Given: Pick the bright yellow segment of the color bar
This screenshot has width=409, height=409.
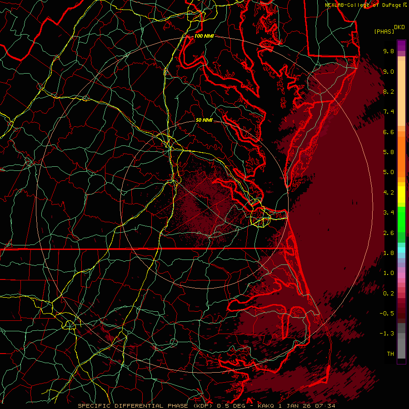Looking at the screenshot, I should (x=401, y=195).
